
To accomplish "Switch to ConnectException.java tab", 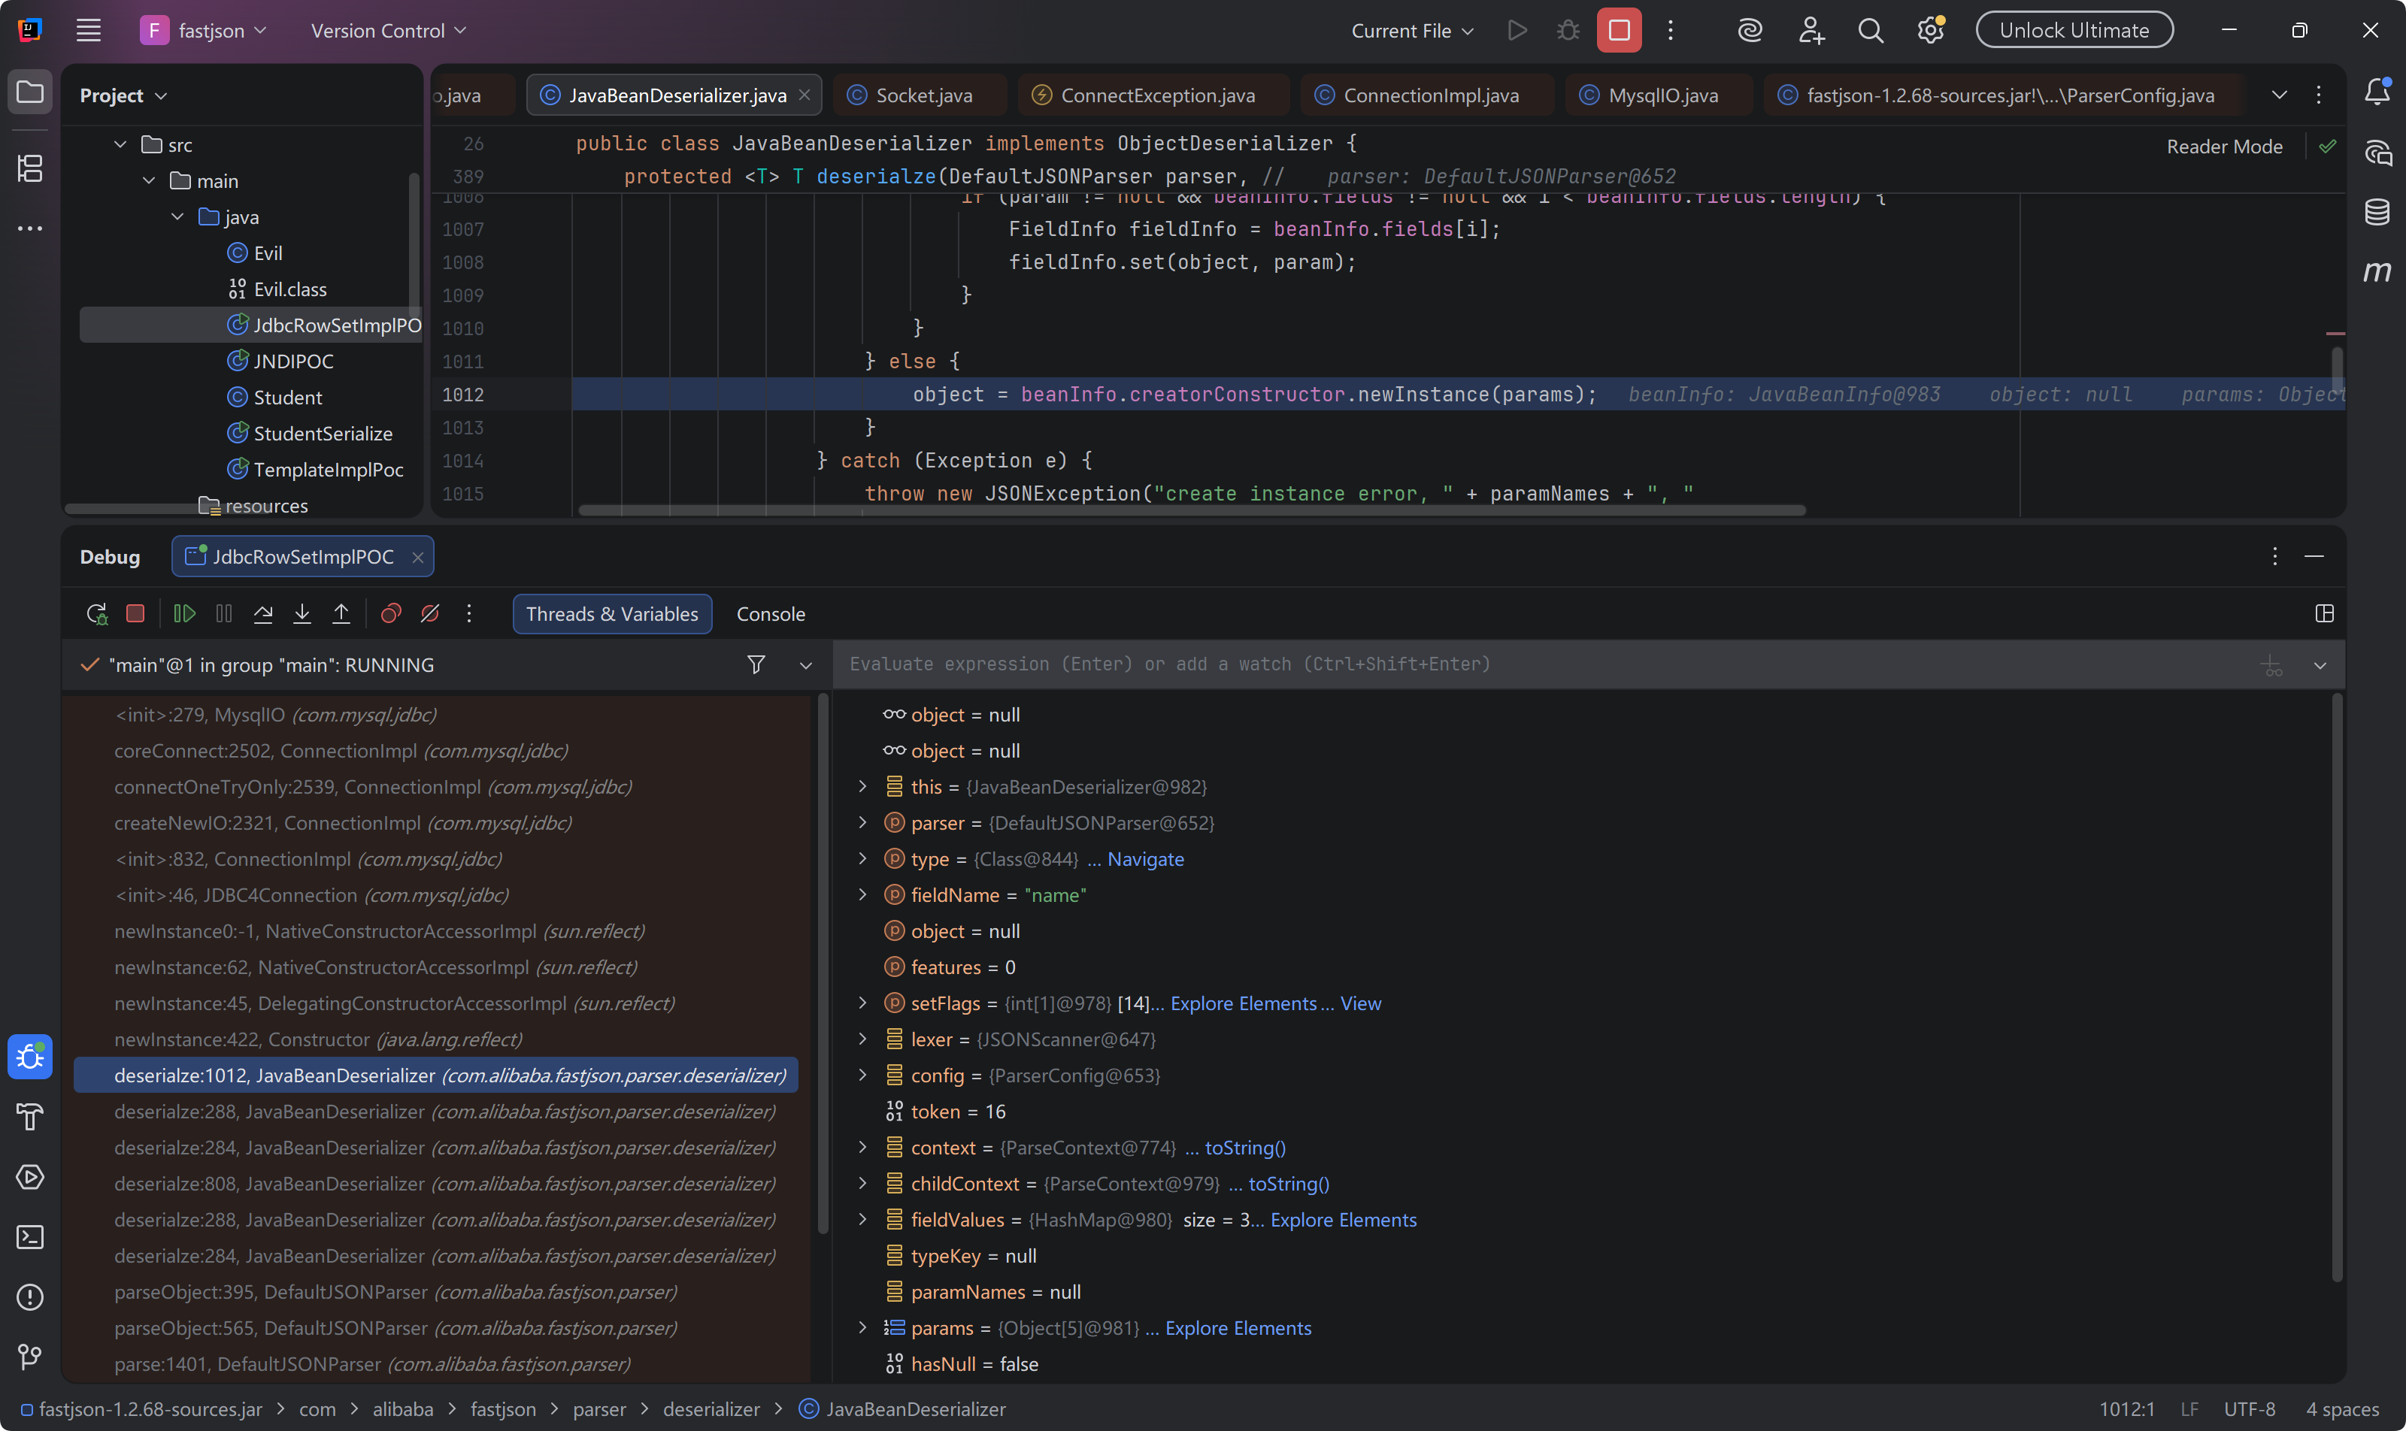I will tap(1154, 95).
